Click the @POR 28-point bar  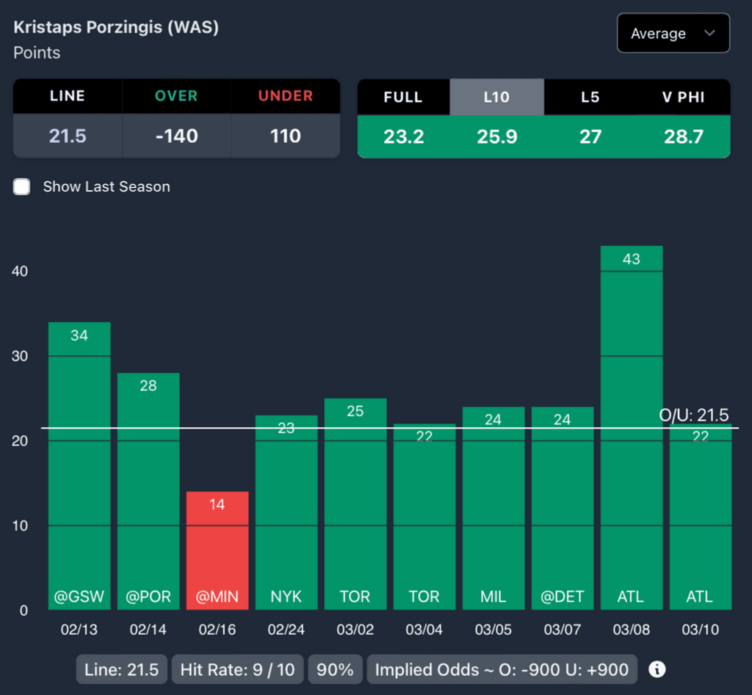pyautogui.click(x=148, y=492)
